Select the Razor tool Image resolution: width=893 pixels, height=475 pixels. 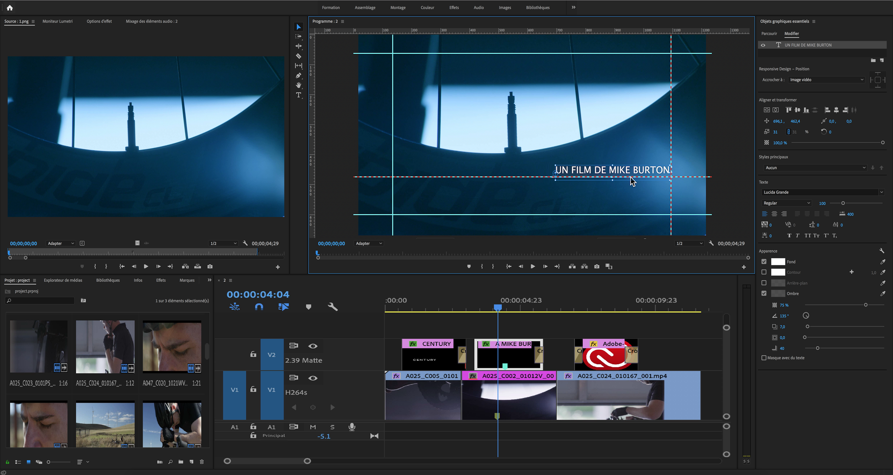(298, 56)
